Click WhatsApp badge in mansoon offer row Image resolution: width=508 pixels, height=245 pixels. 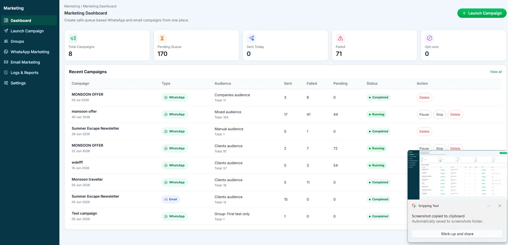[175, 114]
